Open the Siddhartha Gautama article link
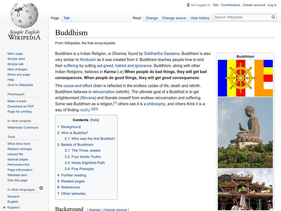The height and width of the screenshot is (211, 281). (x=162, y=53)
